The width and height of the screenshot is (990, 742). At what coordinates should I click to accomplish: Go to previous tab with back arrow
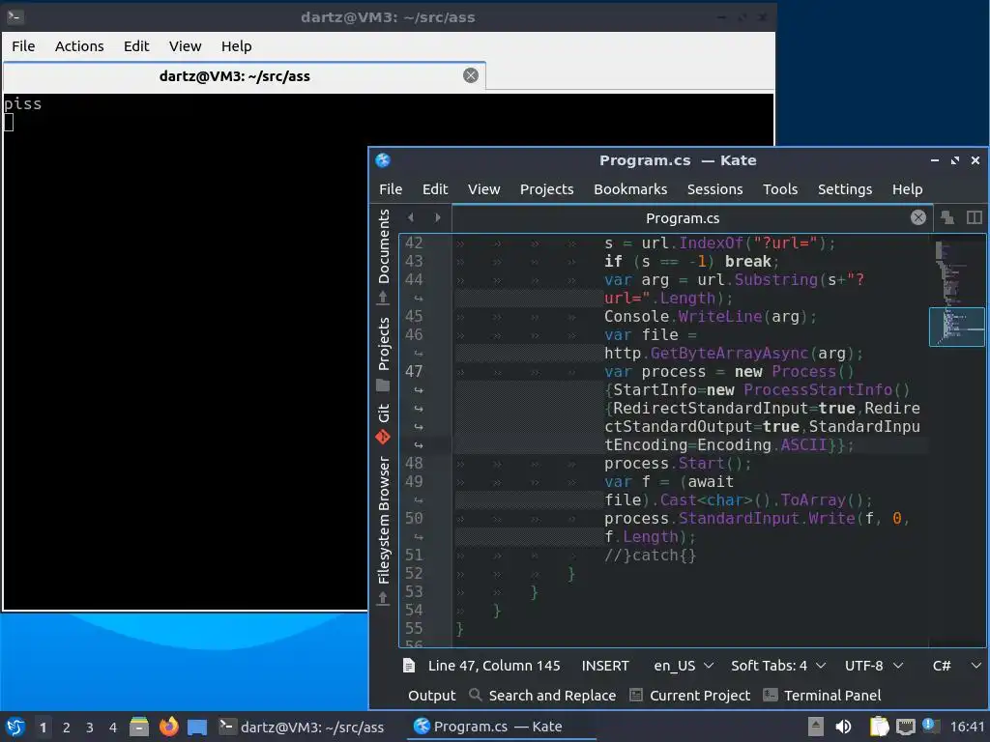click(x=411, y=217)
